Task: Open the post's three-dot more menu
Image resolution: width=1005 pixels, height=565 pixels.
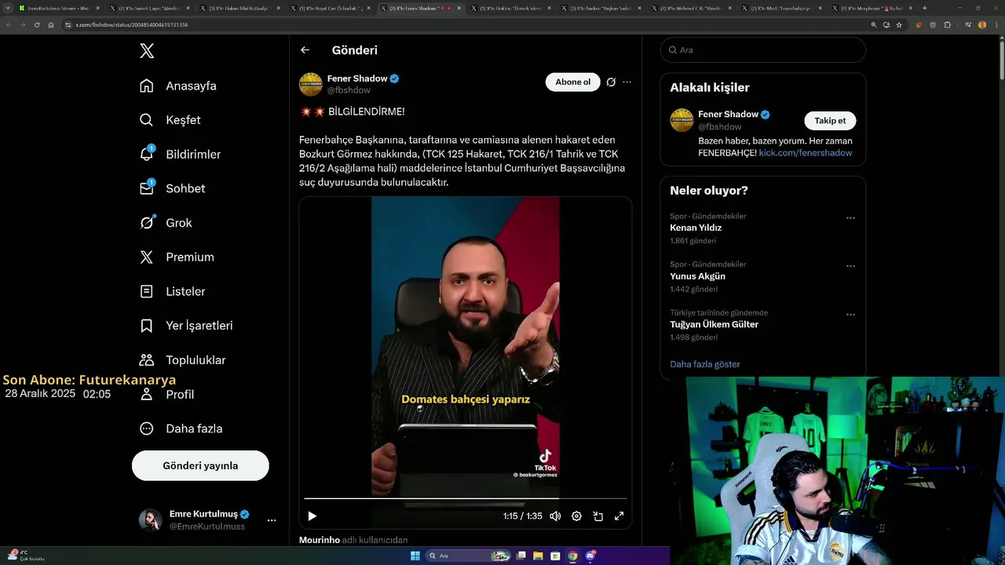Action: [x=627, y=82]
